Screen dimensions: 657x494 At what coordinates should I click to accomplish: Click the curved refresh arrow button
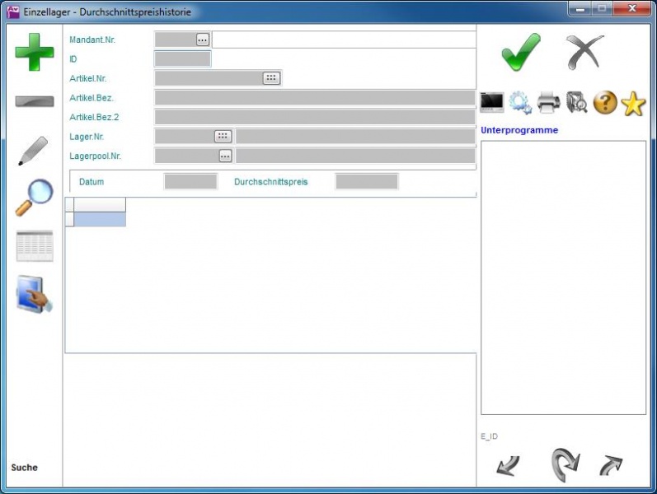[x=564, y=465]
